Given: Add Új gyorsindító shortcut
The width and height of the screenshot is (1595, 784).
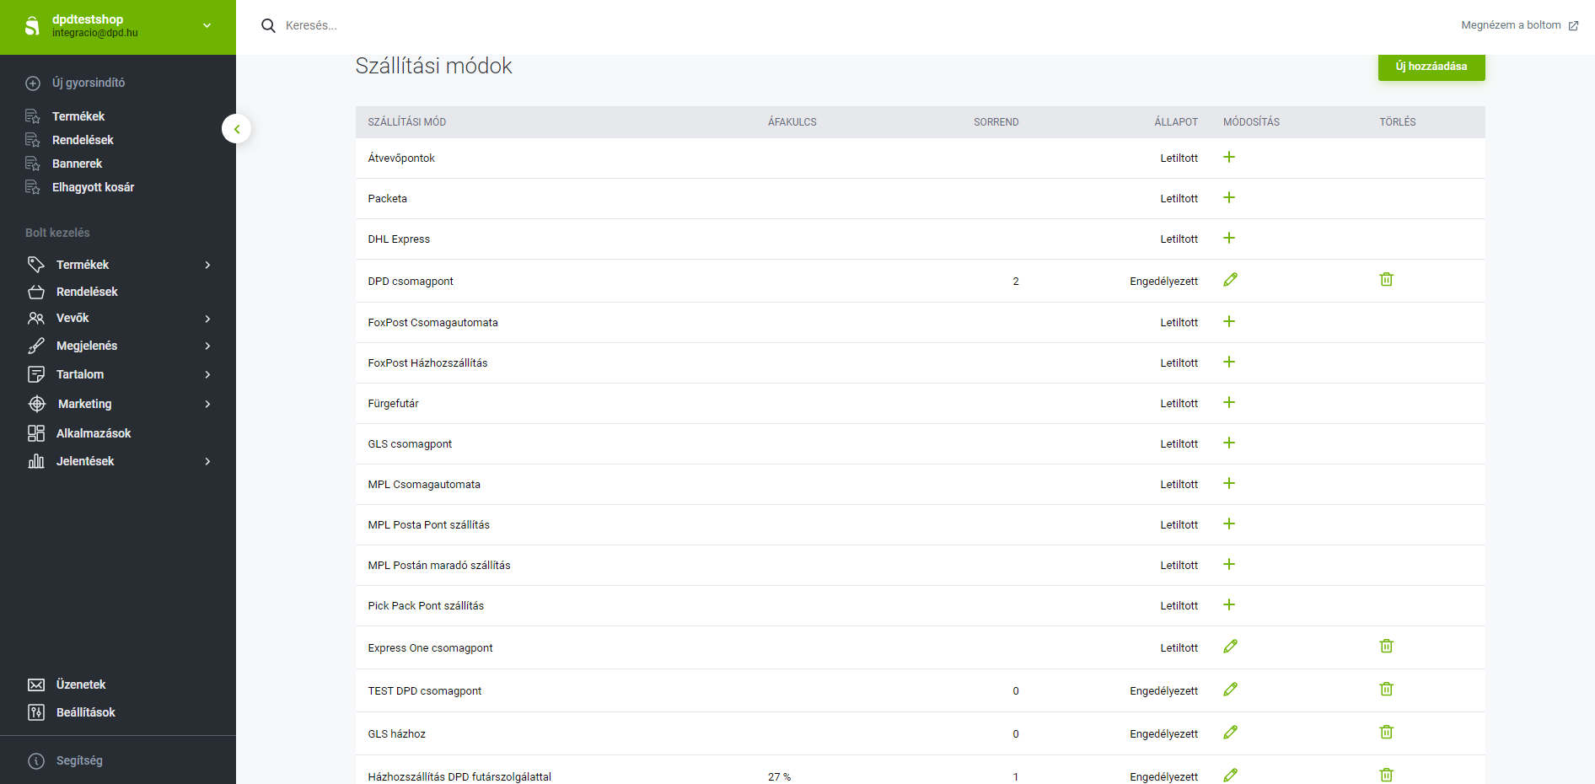Looking at the screenshot, I should click(75, 83).
